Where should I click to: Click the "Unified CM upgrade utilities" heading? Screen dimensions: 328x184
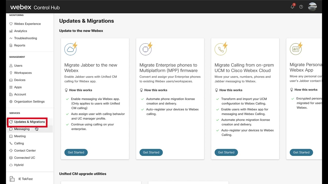[x=83, y=174]
